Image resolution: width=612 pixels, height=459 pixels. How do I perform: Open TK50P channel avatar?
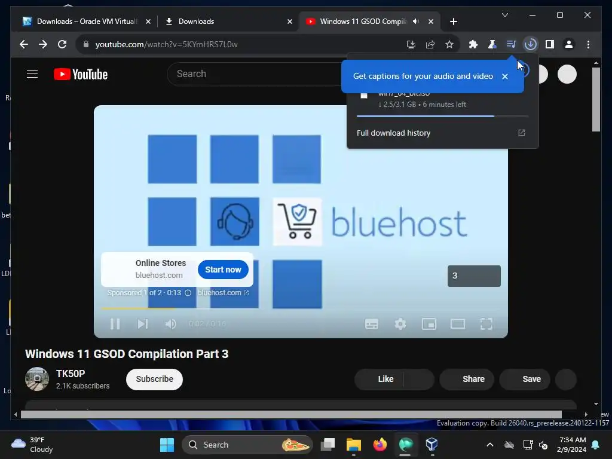36,379
